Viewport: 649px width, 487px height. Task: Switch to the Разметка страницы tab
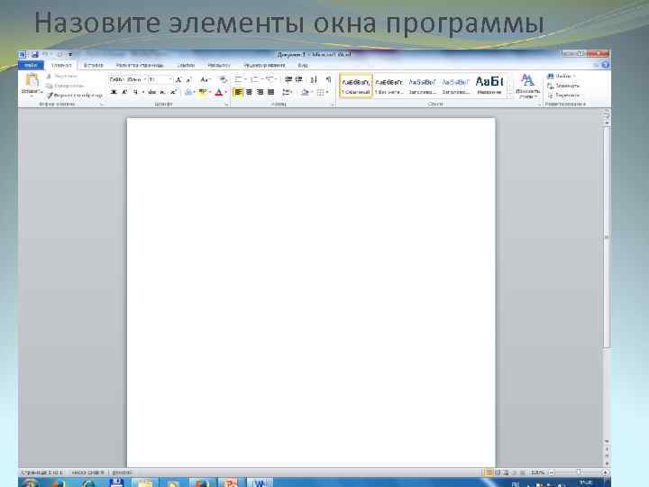click(x=140, y=65)
